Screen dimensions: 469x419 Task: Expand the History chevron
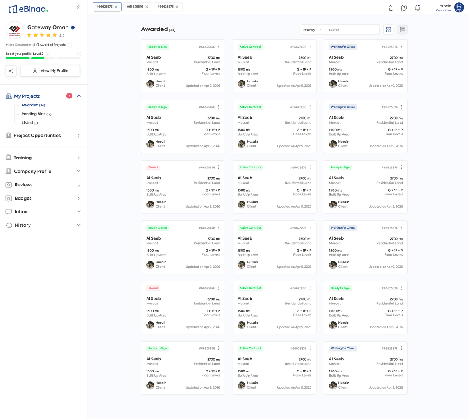(79, 225)
